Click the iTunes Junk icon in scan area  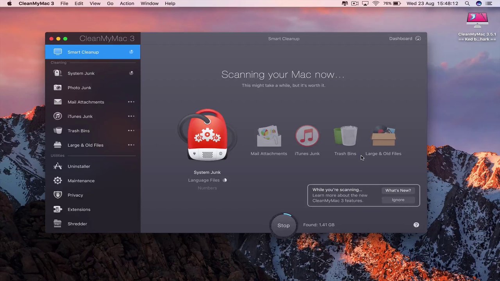point(307,136)
